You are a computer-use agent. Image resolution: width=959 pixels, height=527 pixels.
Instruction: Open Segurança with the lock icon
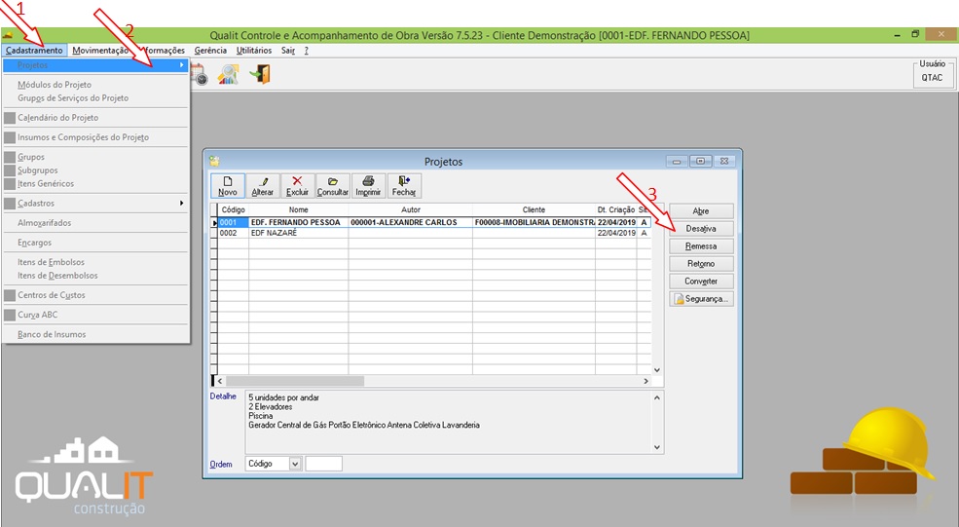coord(701,299)
